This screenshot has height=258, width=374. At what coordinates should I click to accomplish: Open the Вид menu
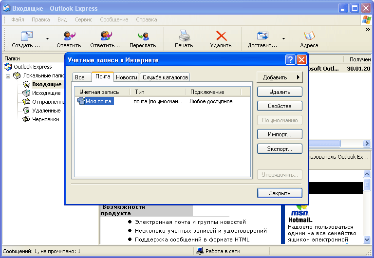click(62, 19)
